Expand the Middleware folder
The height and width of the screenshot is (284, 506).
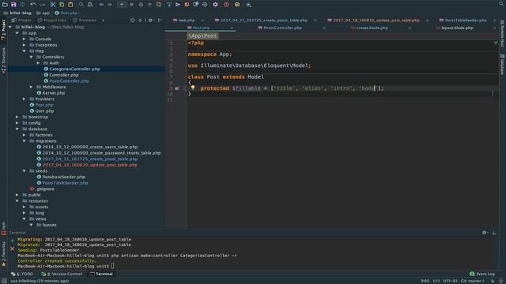pos(32,87)
